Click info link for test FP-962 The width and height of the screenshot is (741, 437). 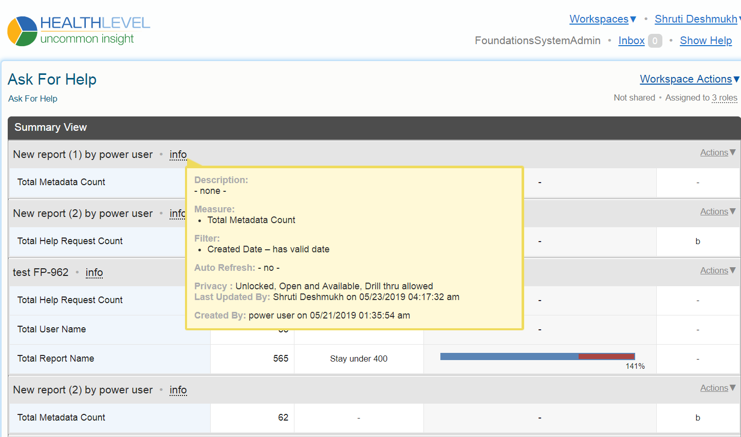[x=94, y=272]
